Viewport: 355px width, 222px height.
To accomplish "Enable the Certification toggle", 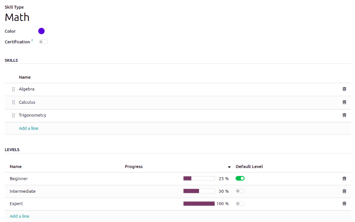I will [x=43, y=42].
